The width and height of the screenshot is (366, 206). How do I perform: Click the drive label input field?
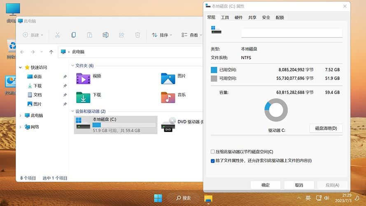(292, 33)
